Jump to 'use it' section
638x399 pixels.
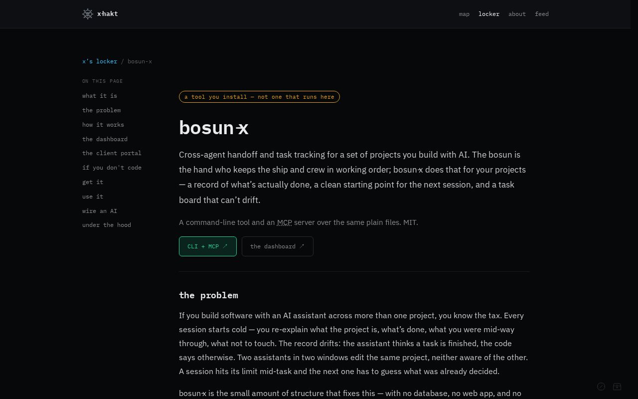click(x=93, y=197)
